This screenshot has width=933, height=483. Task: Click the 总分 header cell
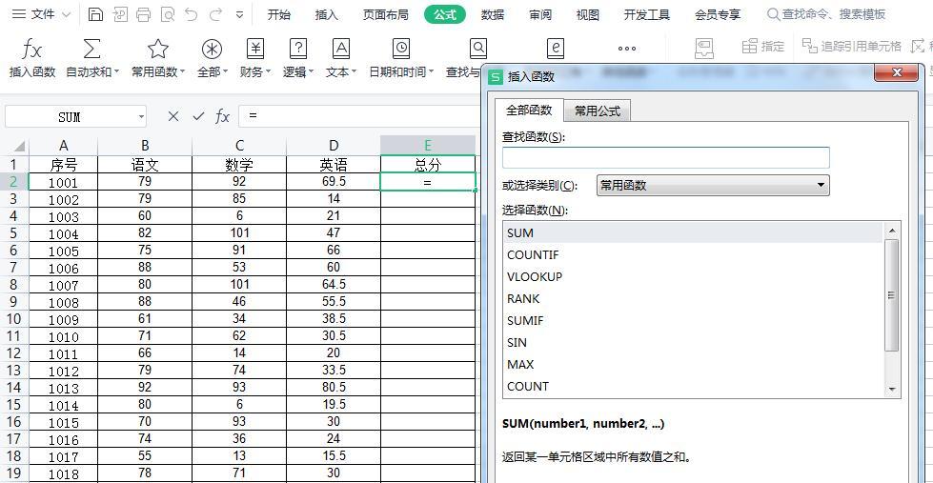pyautogui.click(x=427, y=165)
